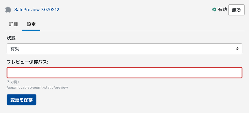Select the 設定 tab

coord(31,25)
